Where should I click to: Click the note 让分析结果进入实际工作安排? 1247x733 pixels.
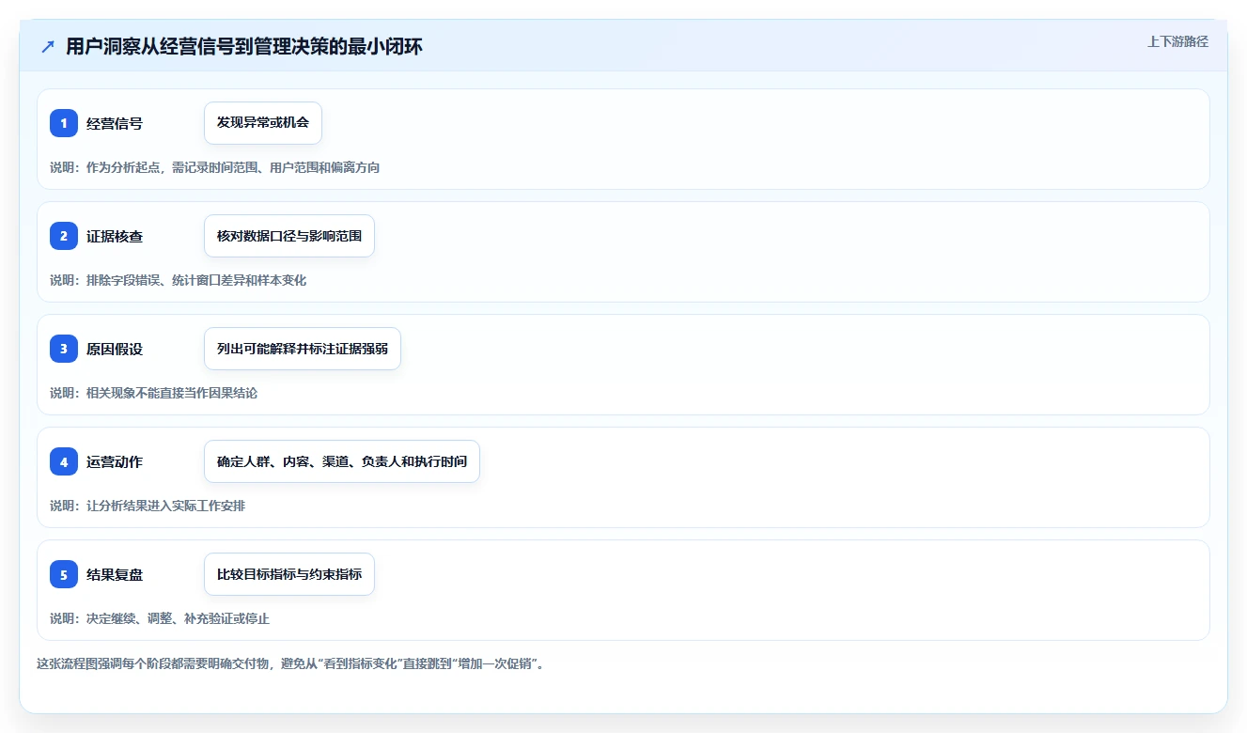point(148,506)
